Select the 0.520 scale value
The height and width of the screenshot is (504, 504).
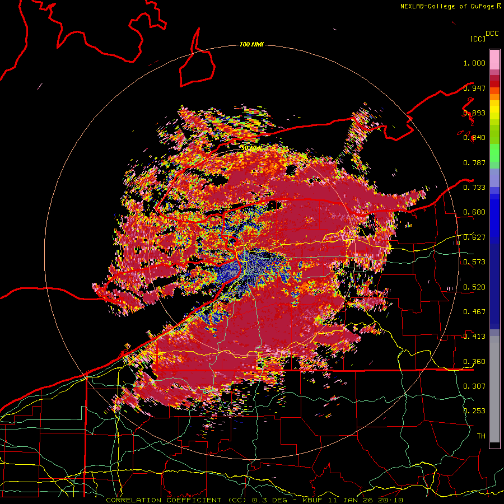click(474, 287)
